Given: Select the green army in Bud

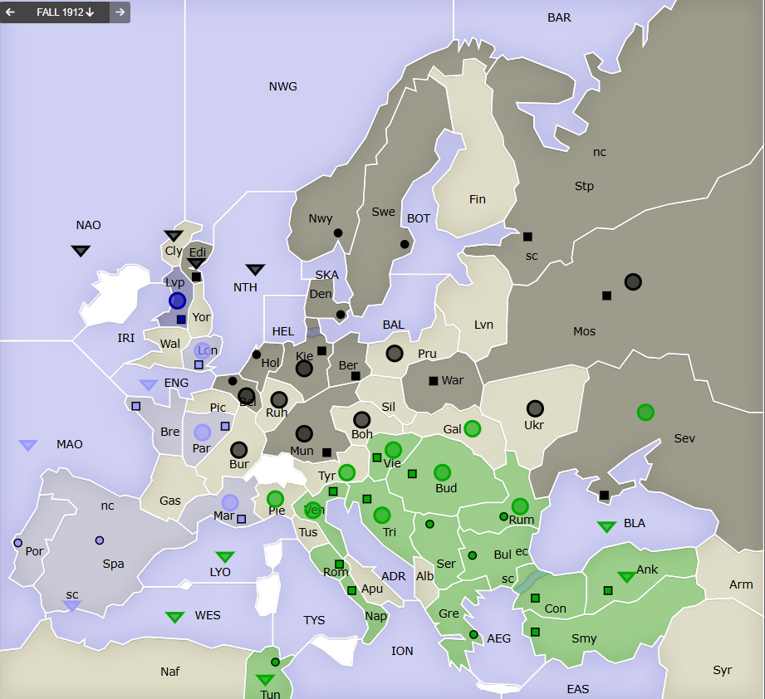Looking at the screenshot, I should point(442,472).
